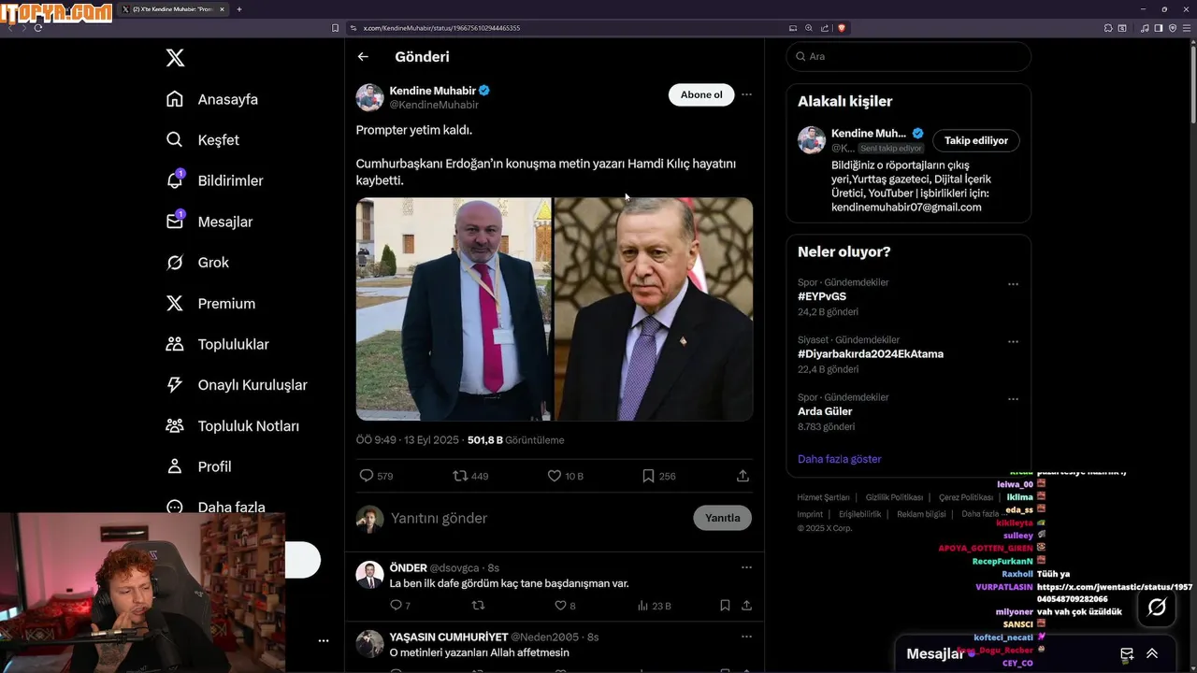
Task: Click inside the Ara search field
Action: pyautogui.click(x=909, y=56)
